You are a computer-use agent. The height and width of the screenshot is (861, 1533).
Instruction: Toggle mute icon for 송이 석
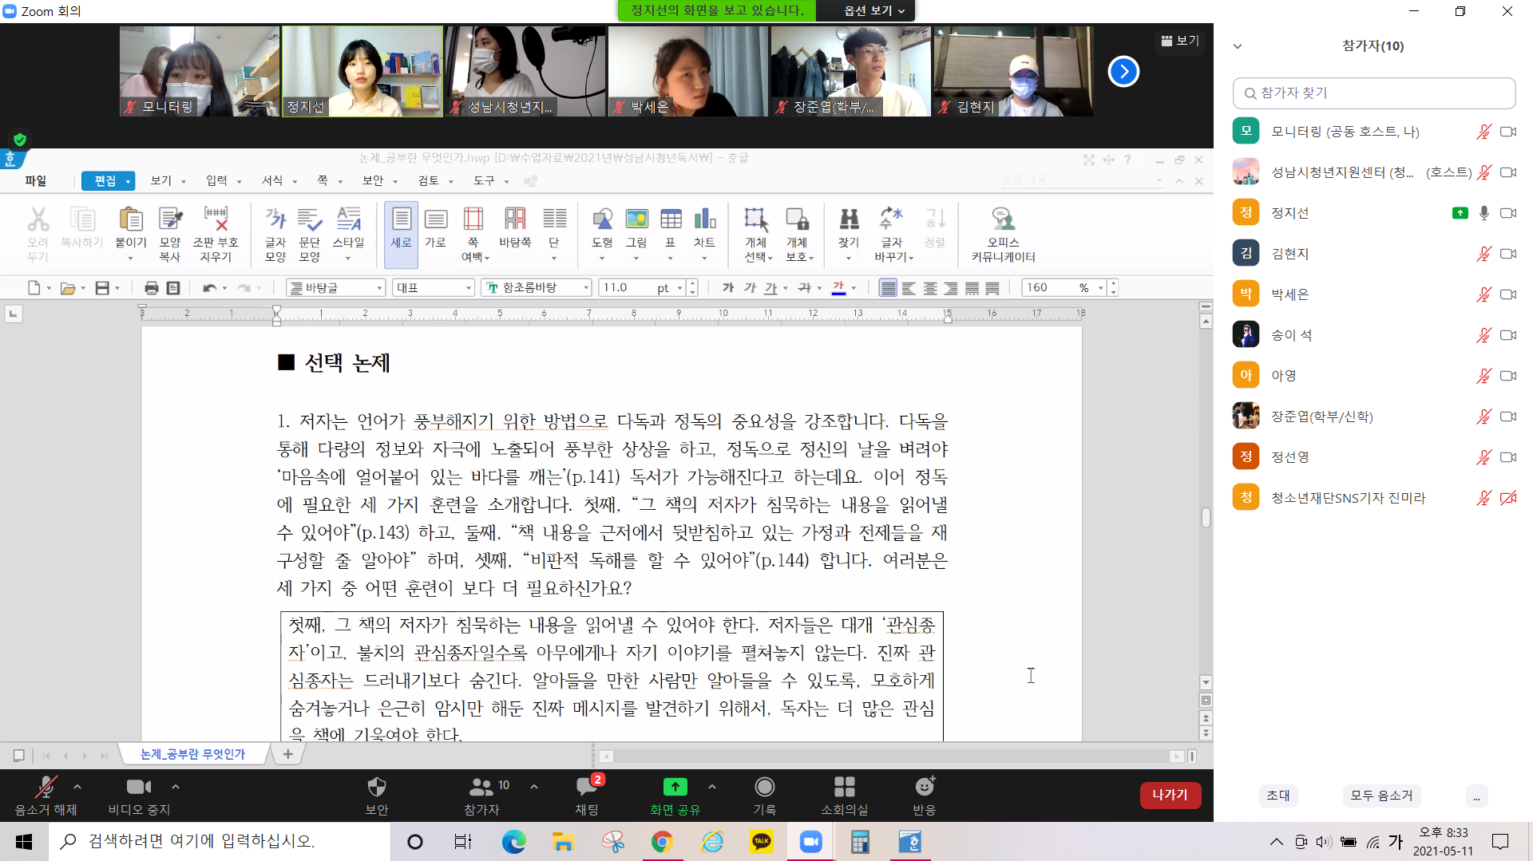1483,335
